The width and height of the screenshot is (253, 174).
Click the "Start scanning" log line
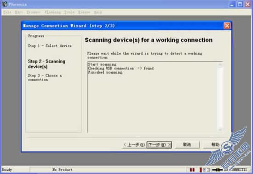[102, 64]
